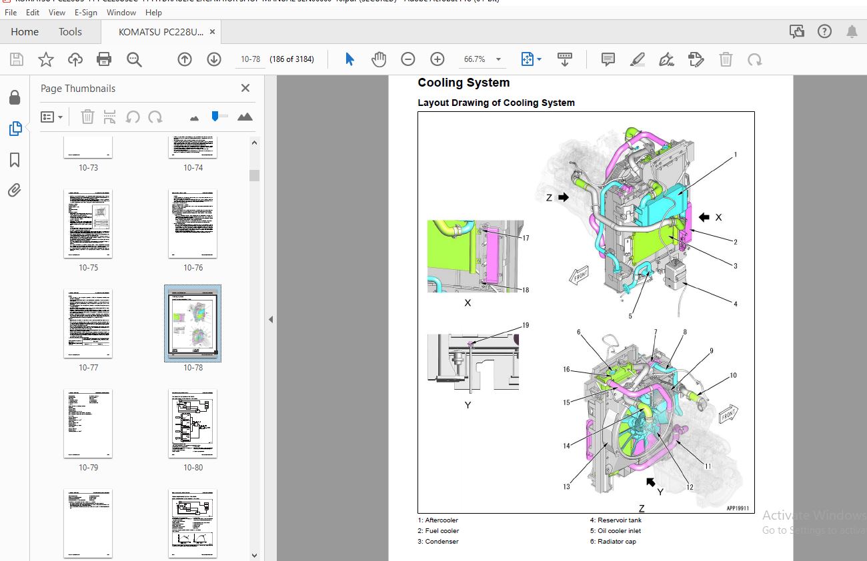Rotate pages counterclockwise in thumbnails panel
Image resolution: width=867 pixels, height=561 pixels.
pos(133,117)
